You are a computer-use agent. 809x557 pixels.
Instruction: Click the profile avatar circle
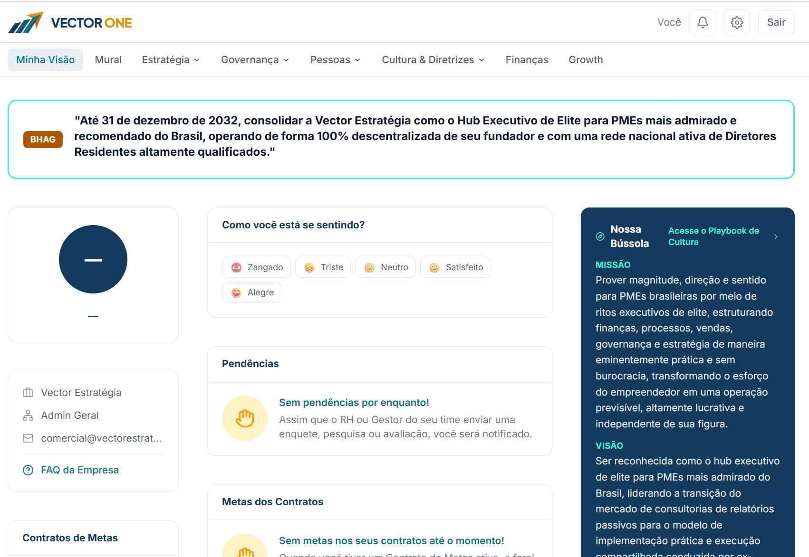93,259
